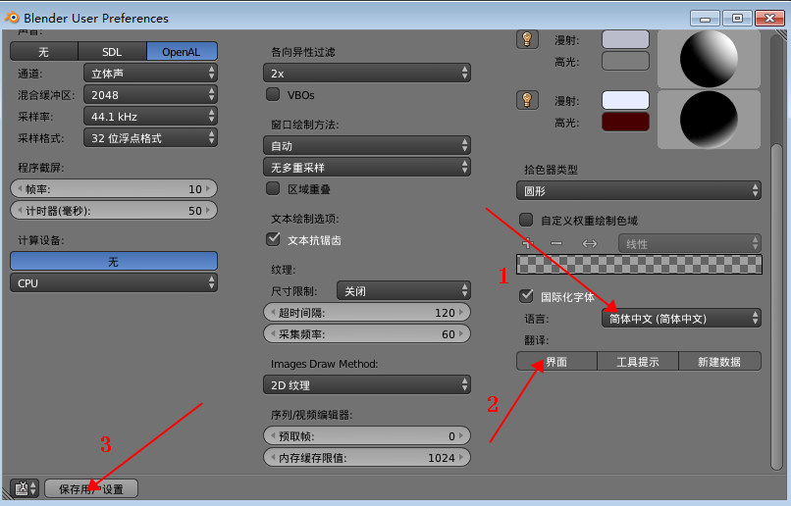The image size is (791, 506).
Task: Click the flip arrows icon above the color ramp
Action: coord(590,242)
